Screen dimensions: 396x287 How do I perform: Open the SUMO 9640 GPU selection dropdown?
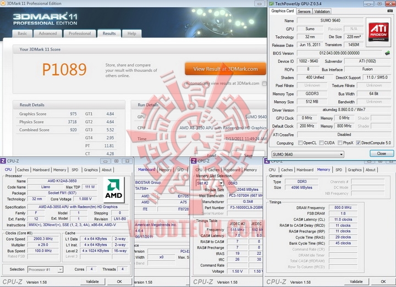tap(308, 154)
